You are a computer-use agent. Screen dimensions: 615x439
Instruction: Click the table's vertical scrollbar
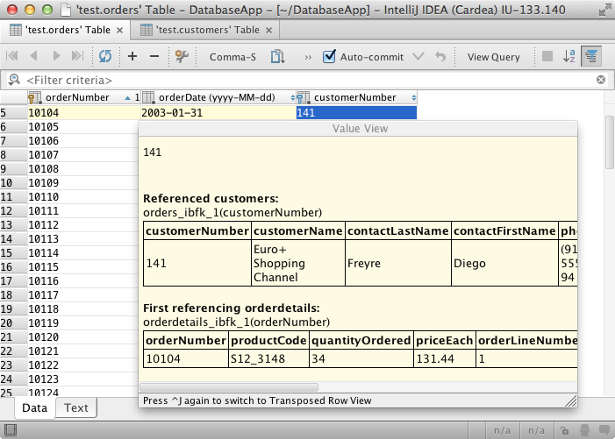tap(609, 142)
